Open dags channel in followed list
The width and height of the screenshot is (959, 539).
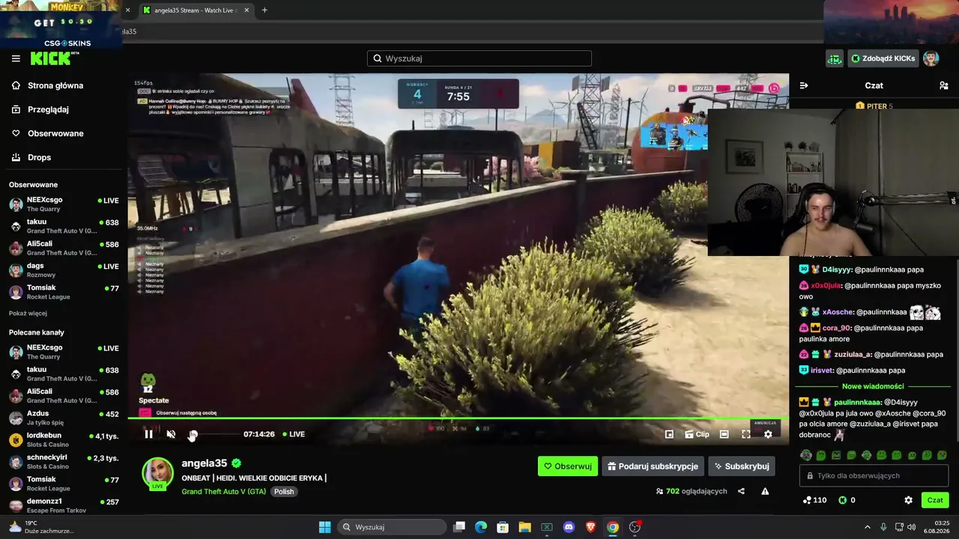click(64, 270)
